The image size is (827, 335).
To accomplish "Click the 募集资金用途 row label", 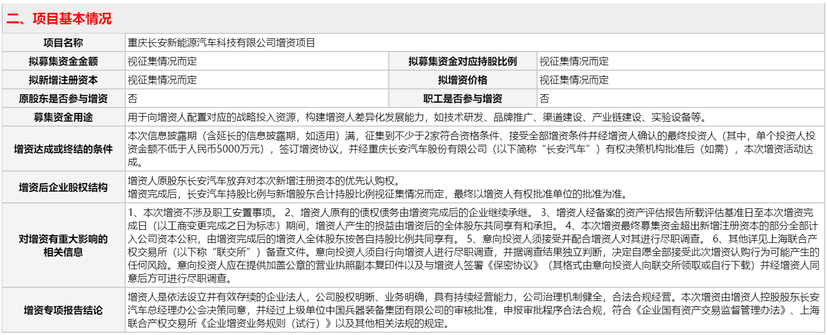I will pyautogui.click(x=62, y=116).
